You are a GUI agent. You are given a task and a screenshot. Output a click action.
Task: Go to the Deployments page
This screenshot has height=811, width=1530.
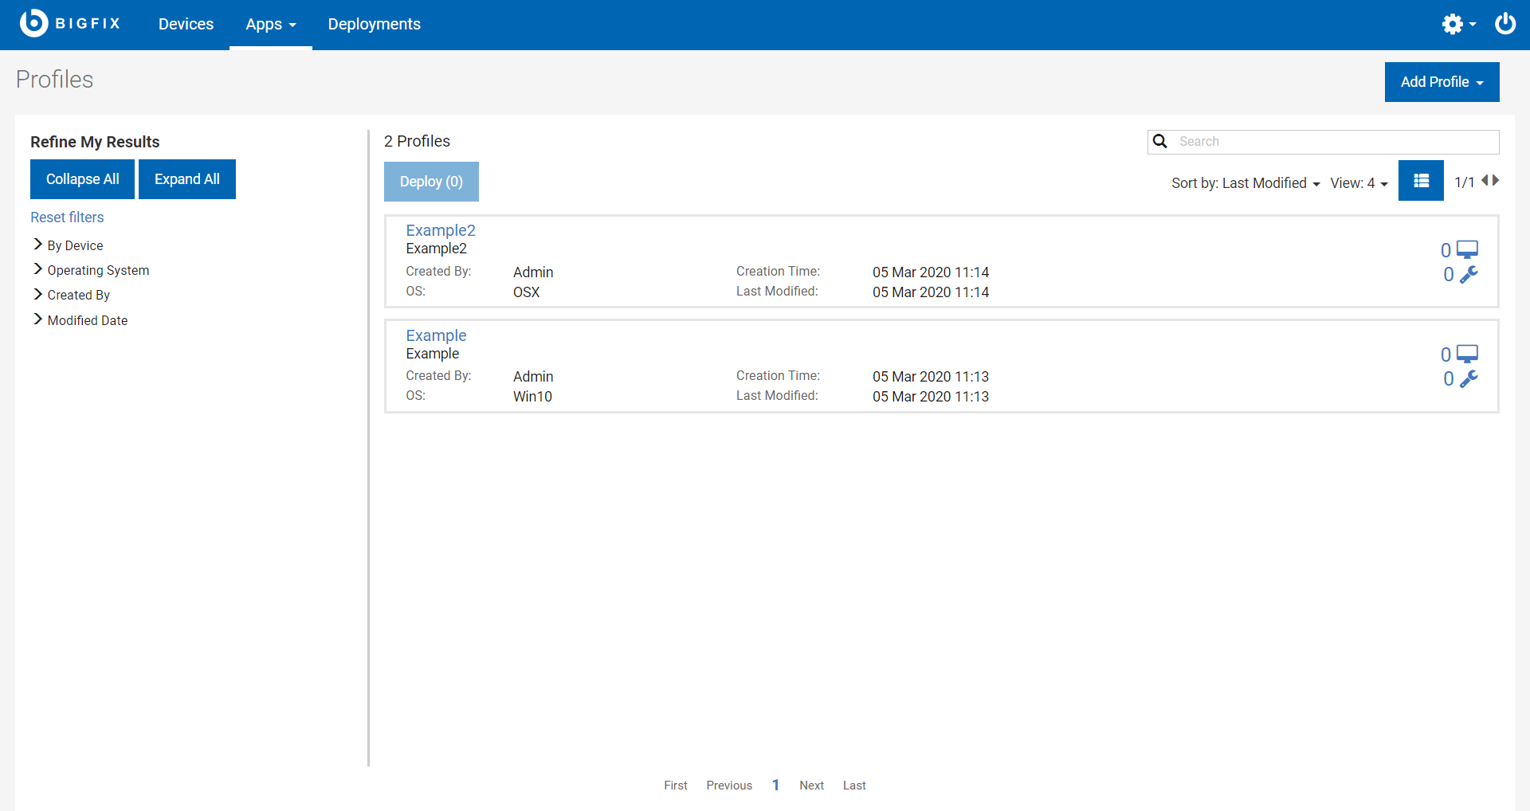[374, 24]
